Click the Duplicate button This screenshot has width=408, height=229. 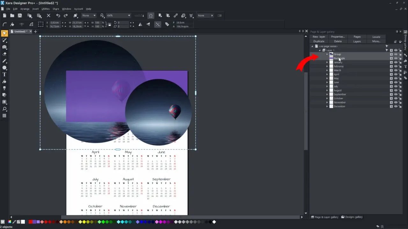(x=319, y=41)
